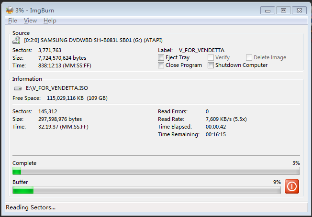Screen dimensions: 312x217
Task: Click the 9% buffer percentage label
Action: coord(277,182)
